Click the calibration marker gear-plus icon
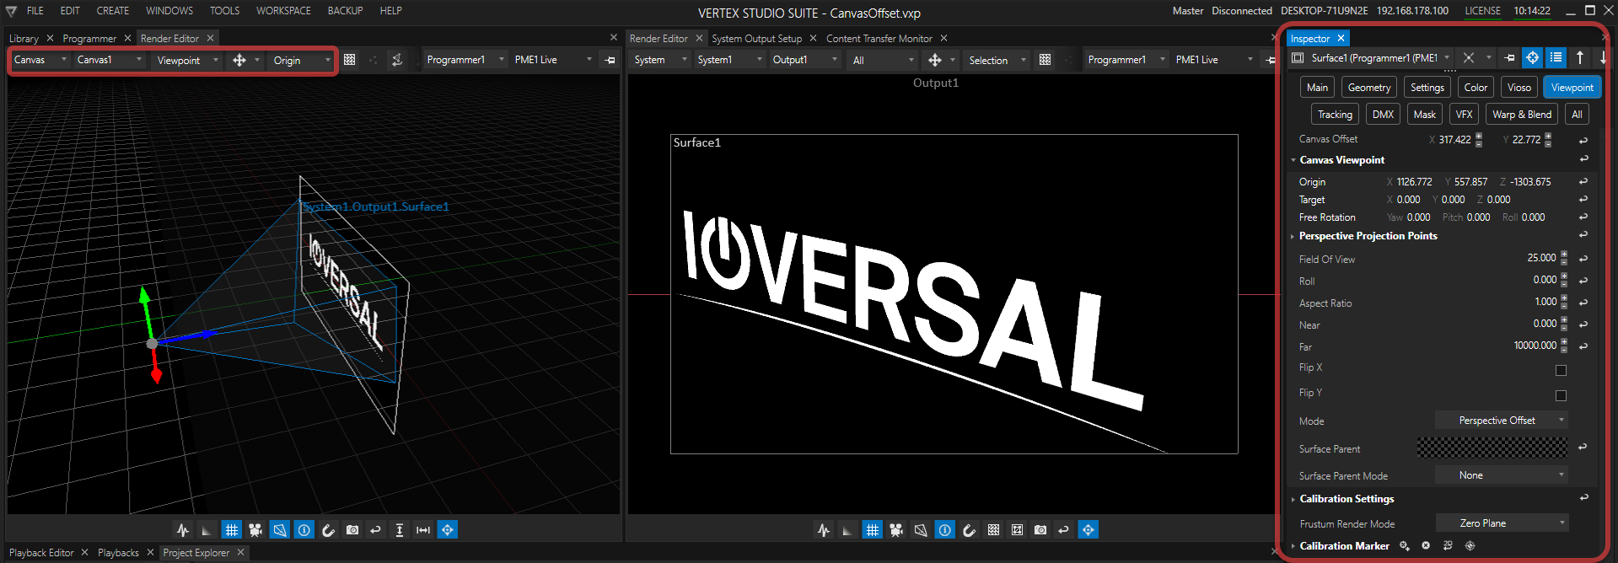This screenshot has width=1618, height=563. point(1405,546)
